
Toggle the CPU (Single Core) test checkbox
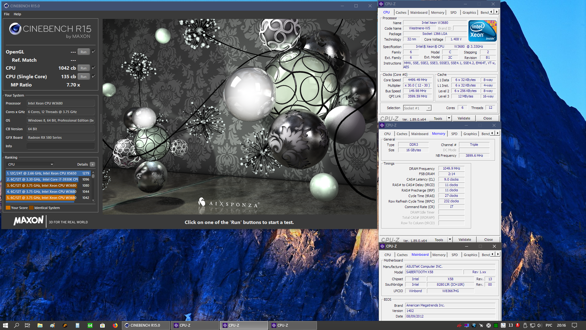point(93,76)
